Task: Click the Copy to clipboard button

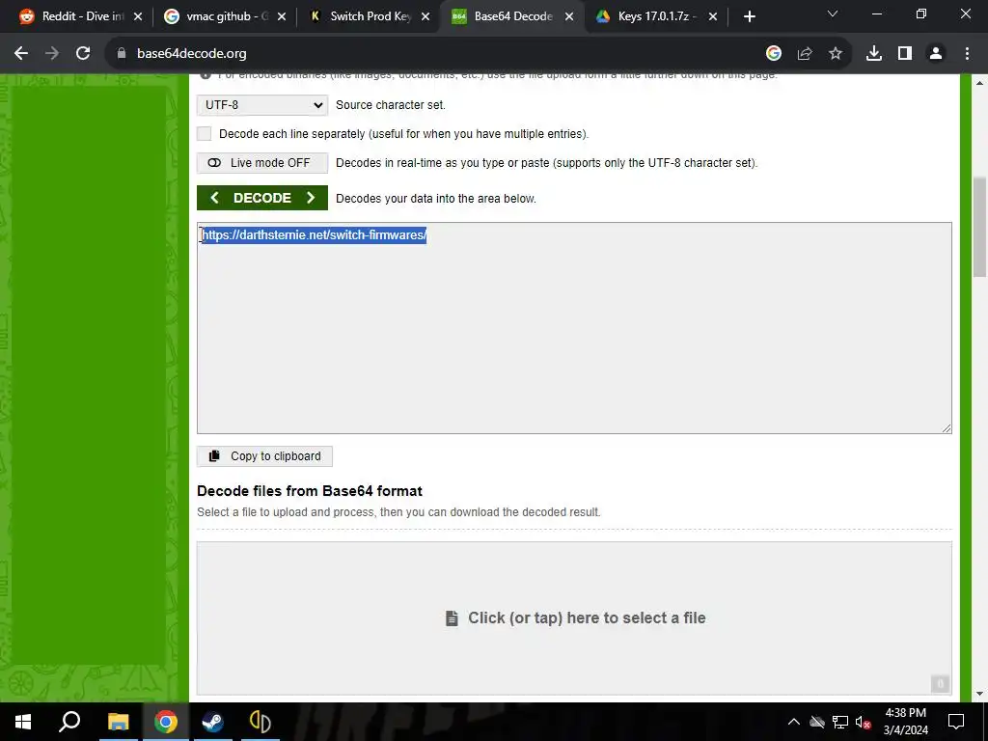Action: click(264, 456)
